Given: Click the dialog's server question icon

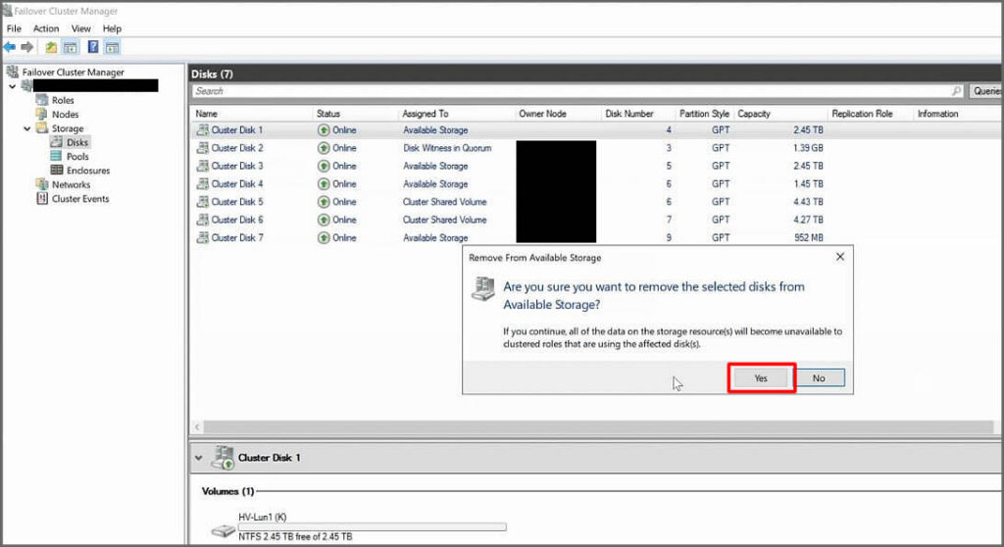Looking at the screenshot, I should coord(483,289).
